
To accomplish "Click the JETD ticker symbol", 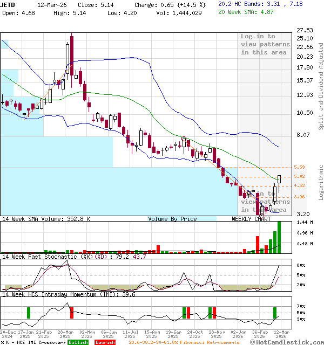I will (x=8, y=4).
